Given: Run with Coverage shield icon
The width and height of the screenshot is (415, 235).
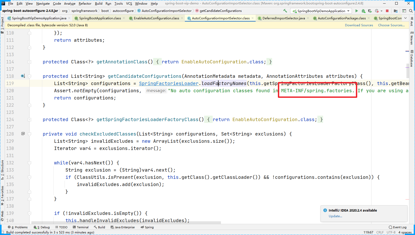Looking at the screenshot, I should coord(370,11).
